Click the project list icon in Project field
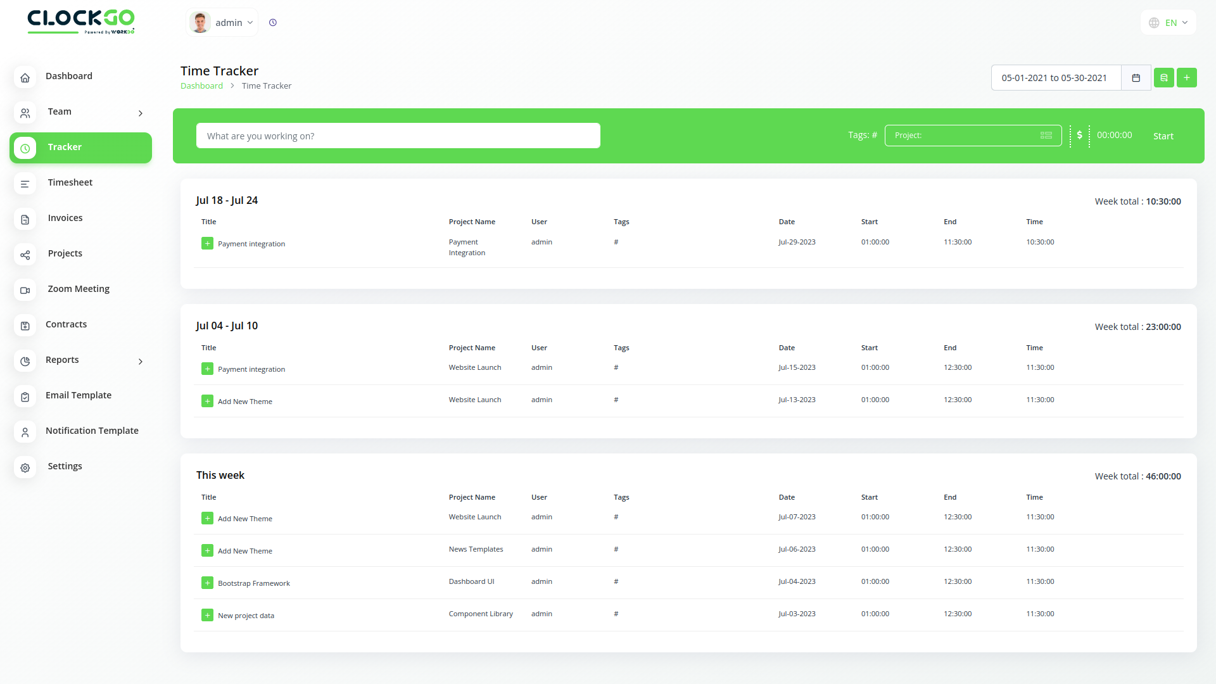The height and width of the screenshot is (684, 1216). point(1046,136)
